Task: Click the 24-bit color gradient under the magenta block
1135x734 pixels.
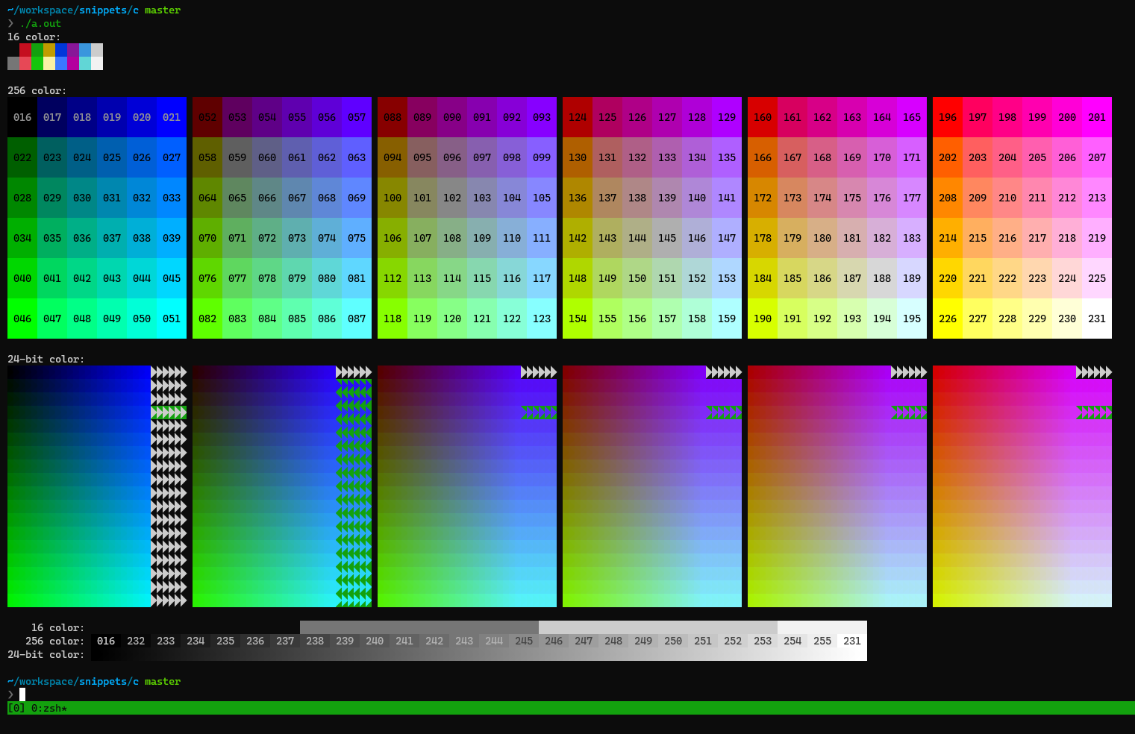Action: pyautogui.click(x=836, y=485)
